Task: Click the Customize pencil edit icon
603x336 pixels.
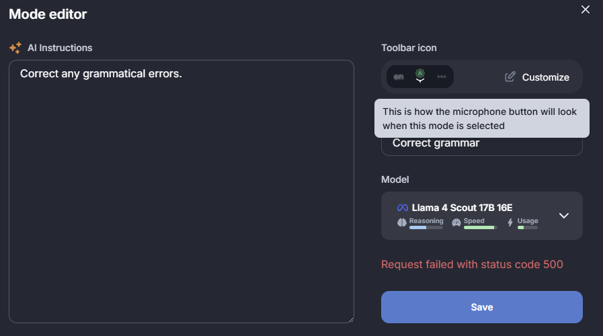Action: 510,77
